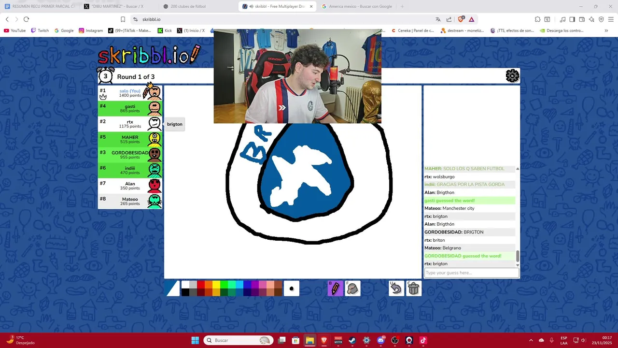
Task: Bookmark this page icon
Action: [123, 19]
